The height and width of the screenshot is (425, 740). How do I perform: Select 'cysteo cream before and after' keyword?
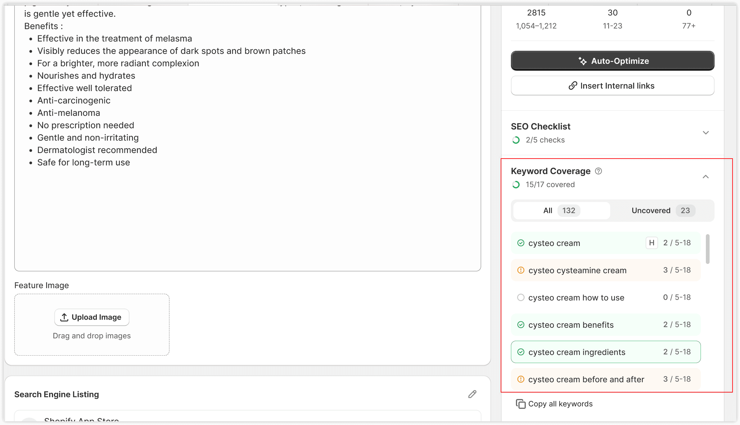[x=606, y=379]
